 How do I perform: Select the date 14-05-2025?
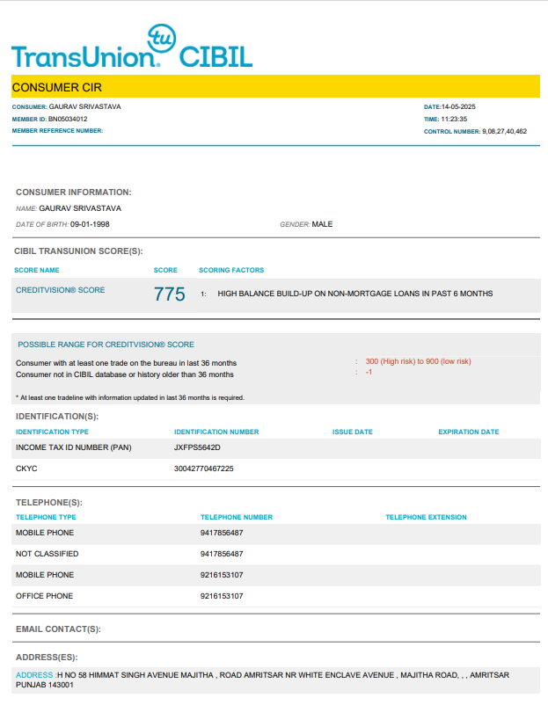pyautogui.click(x=458, y=106)
